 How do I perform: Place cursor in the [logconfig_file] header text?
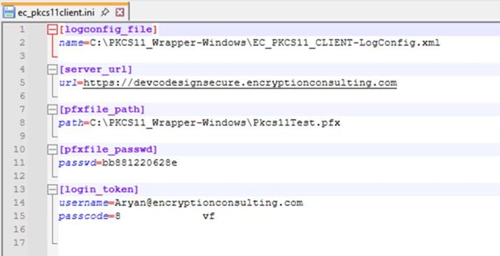point(108,30)
